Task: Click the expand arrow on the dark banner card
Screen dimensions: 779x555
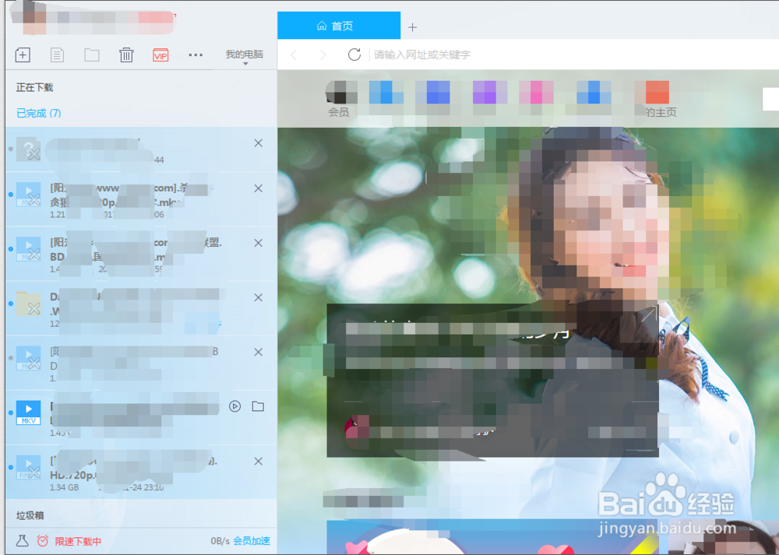Action: [x=648, y=314]
